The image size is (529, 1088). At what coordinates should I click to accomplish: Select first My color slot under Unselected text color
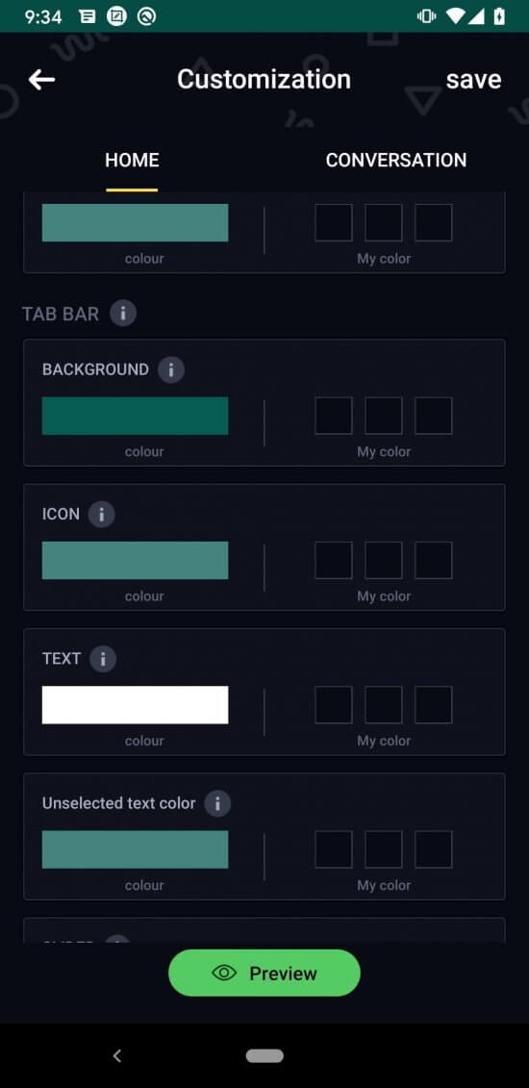coord(334,849)
